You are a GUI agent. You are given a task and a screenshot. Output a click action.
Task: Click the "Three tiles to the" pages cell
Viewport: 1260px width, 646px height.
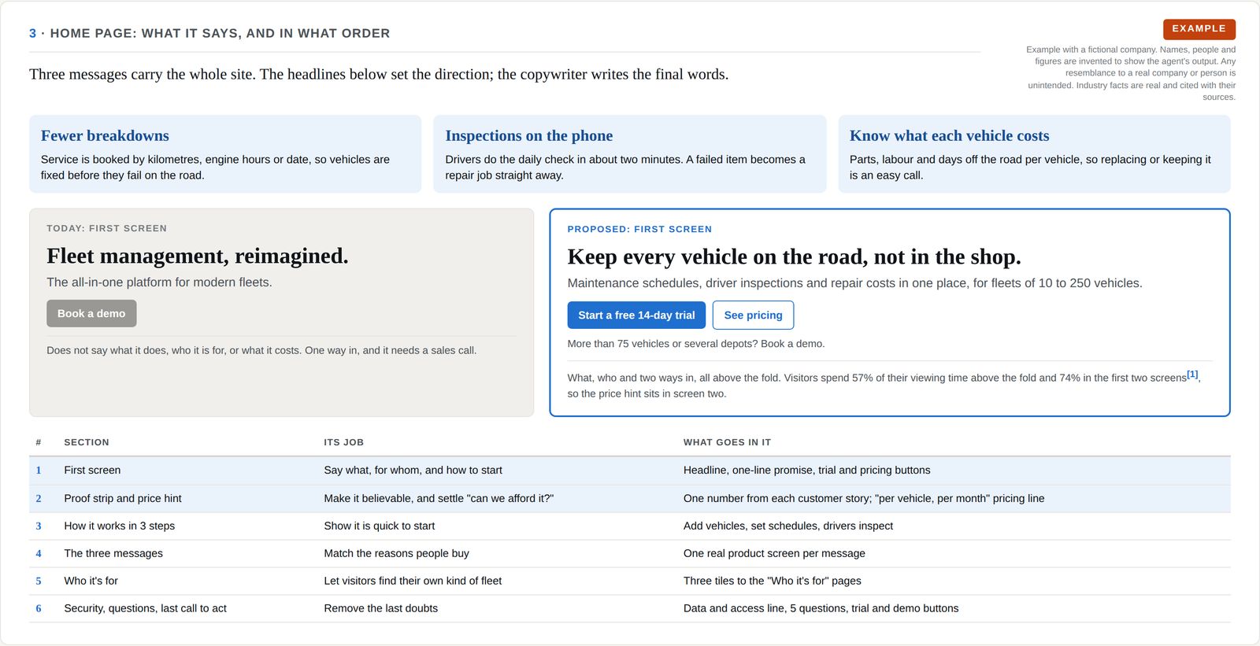point(772,581)
